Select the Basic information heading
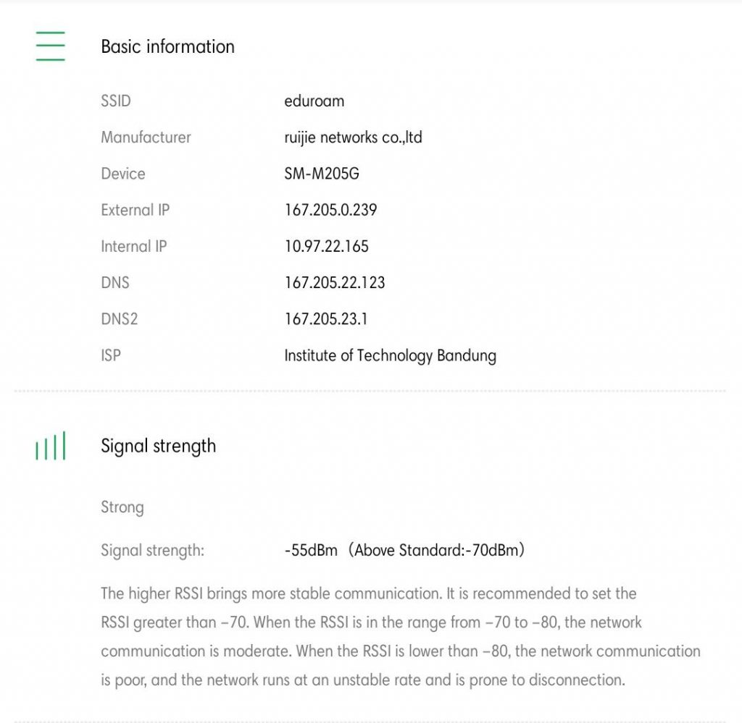The height and width of the screenshot is (723, 742). 167,46
